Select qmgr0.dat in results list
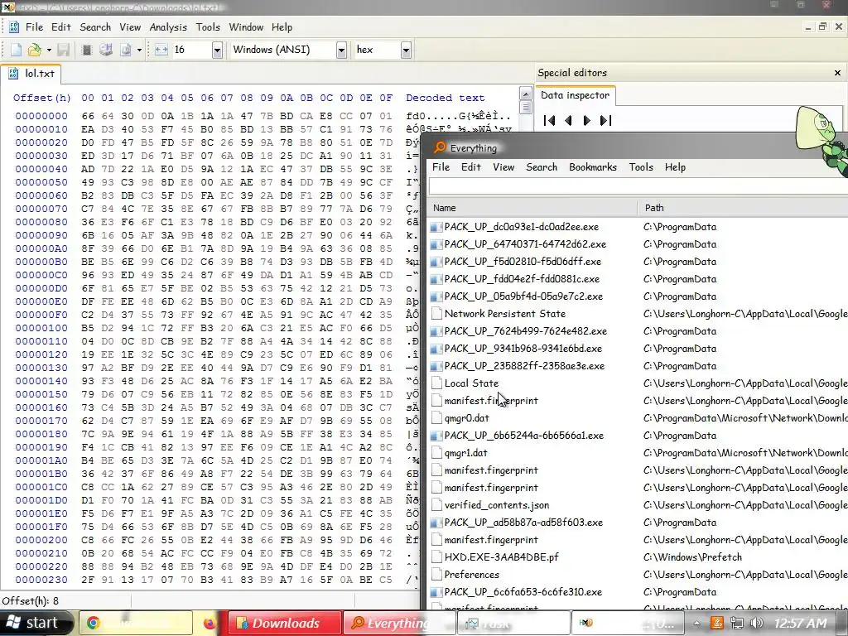 [467, 418]
